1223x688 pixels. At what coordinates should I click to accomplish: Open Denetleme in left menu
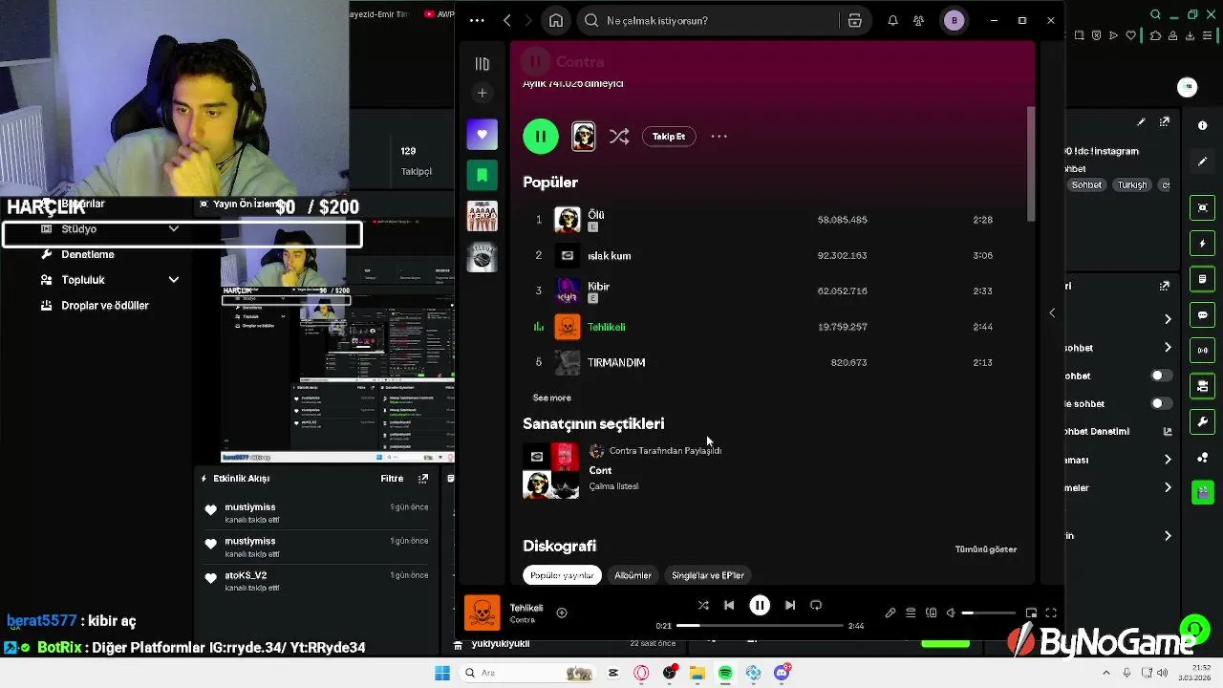tap(87, 254)
